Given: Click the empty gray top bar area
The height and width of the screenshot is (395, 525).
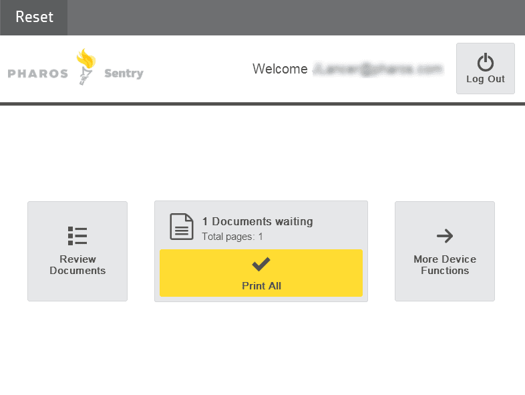Looking at the screenshot, I should (296, 17).
